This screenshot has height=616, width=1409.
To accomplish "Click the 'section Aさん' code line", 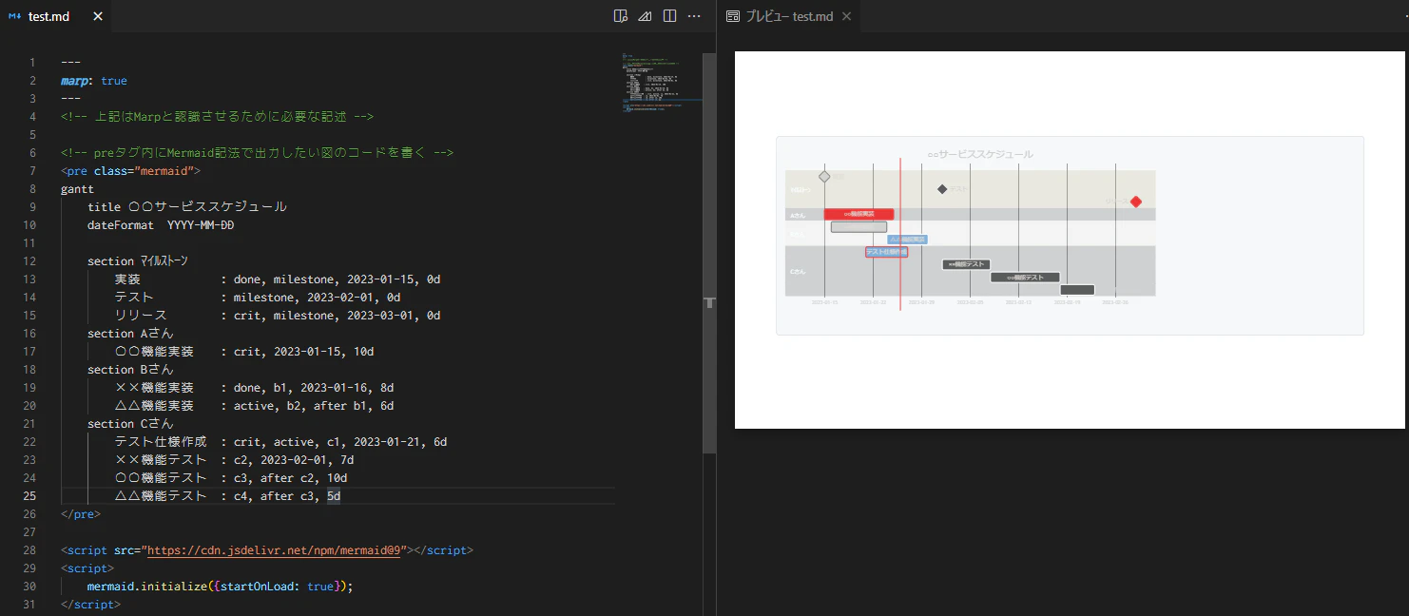I will click(131, 334).
